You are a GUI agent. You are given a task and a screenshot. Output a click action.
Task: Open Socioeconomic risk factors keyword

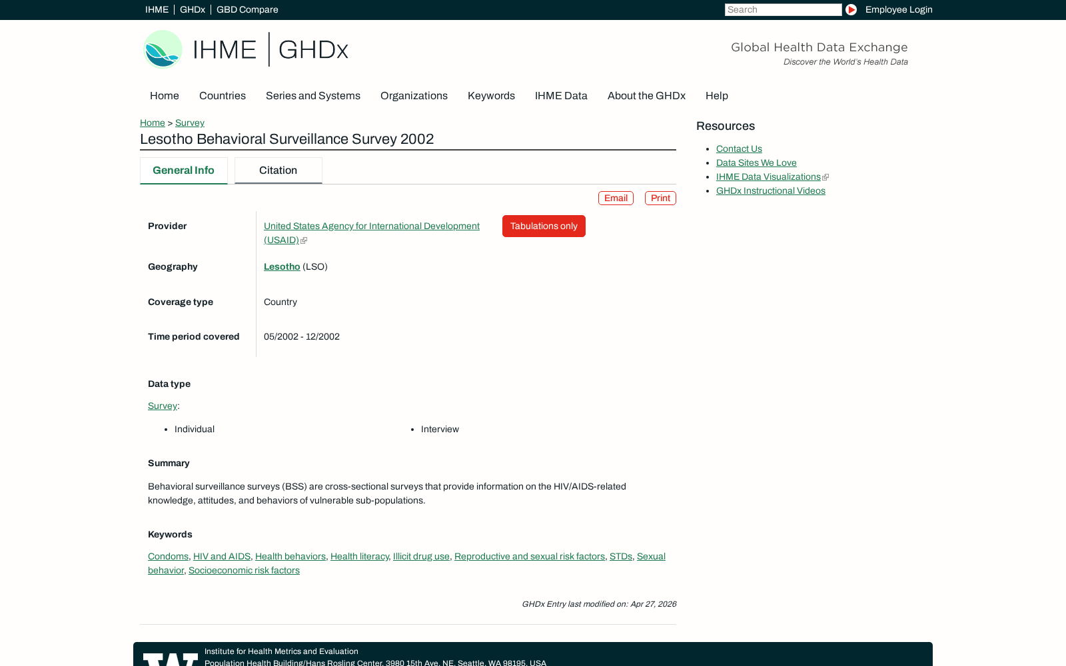coord(244,570)
